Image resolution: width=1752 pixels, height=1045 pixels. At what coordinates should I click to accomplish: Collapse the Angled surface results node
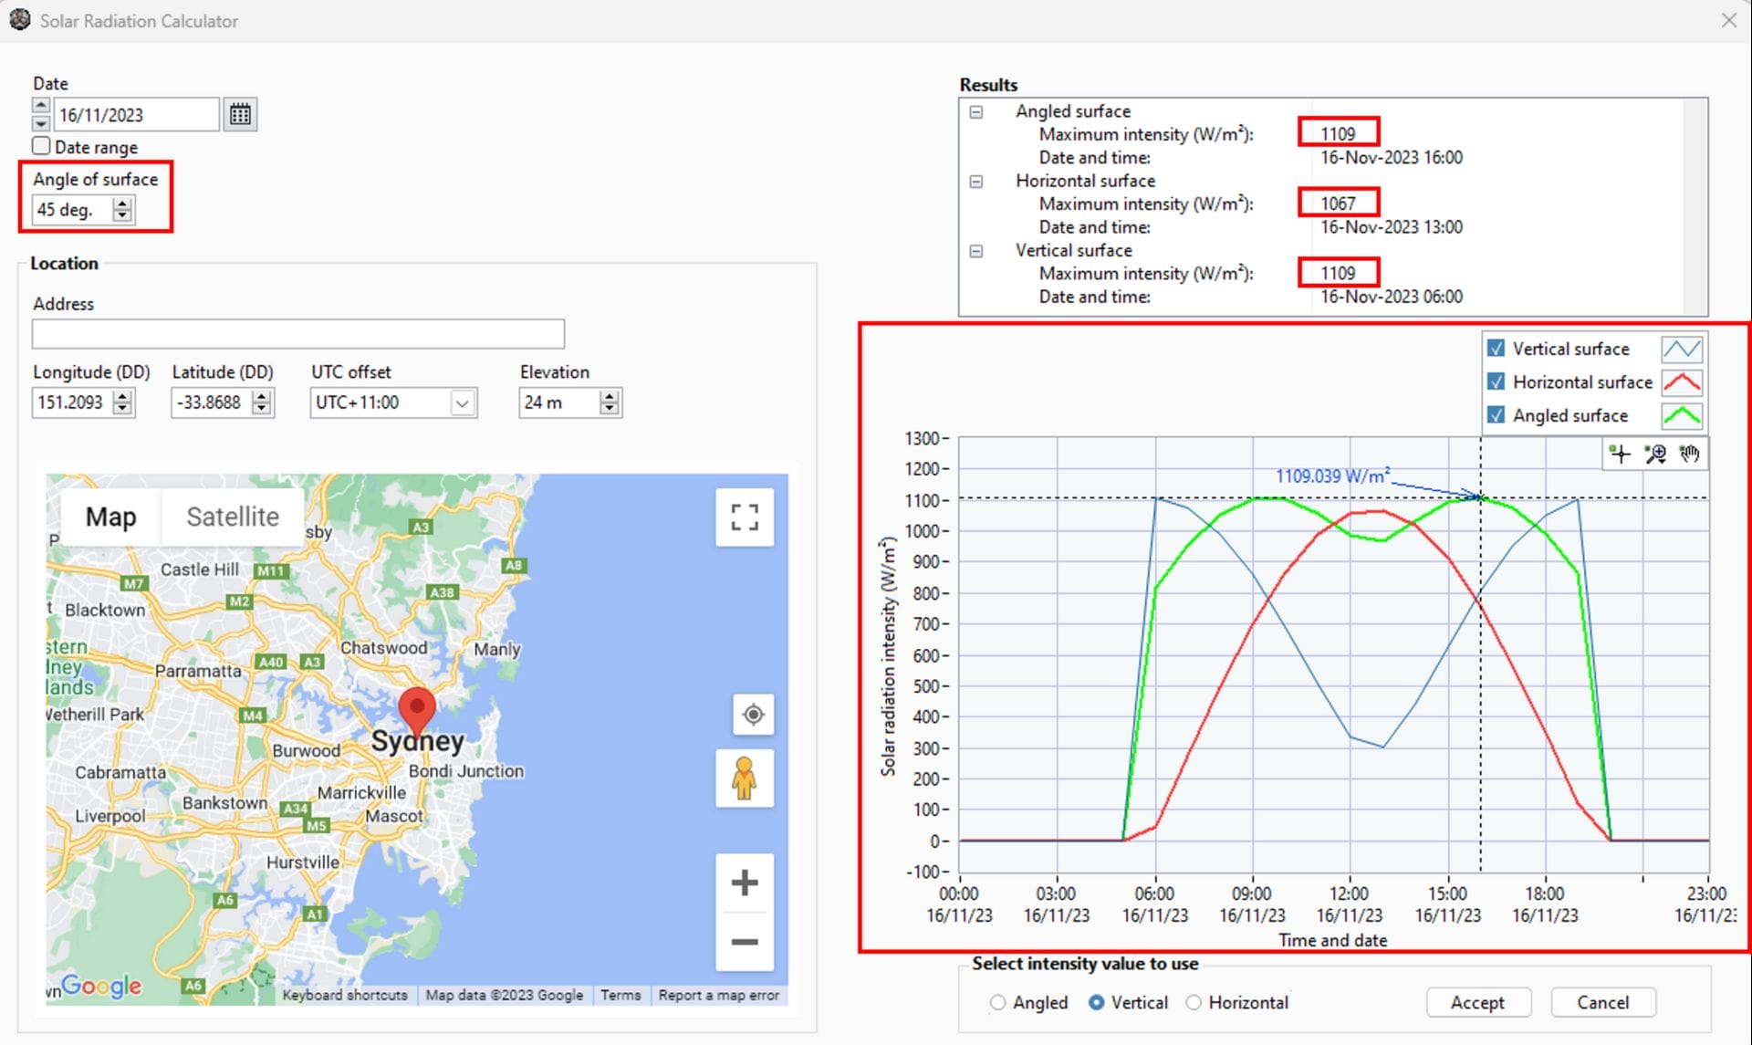pos(976,111)
